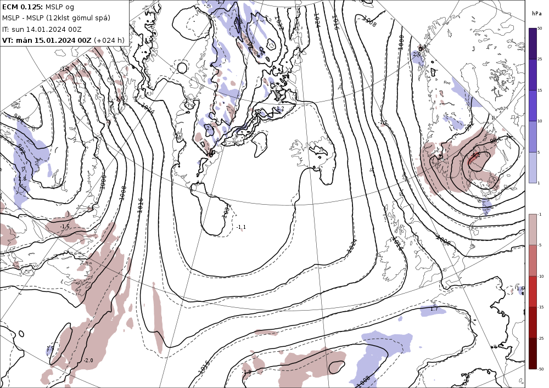Select the 'MSLP - MSLP (12klst gömul spá)' line

56,18
